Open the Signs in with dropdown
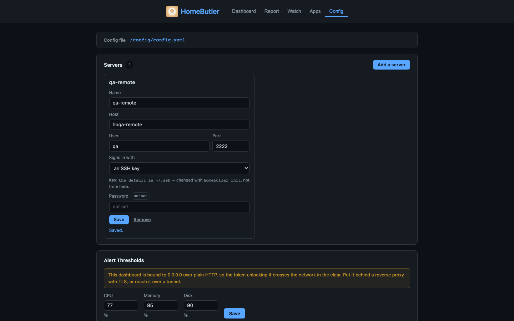Image resolution: width=514 pixels, height=321 pixels. click(x=179, y=168)
